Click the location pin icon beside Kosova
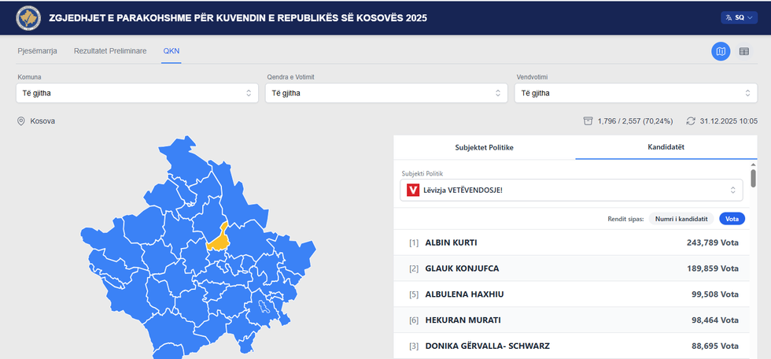The height and width of the screenshot is (359, 771). click(22, 121)
